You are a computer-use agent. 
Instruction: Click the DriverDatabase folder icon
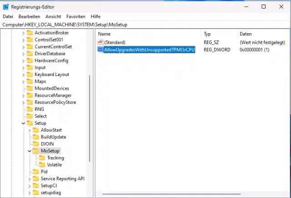click(x=30, y=54)
